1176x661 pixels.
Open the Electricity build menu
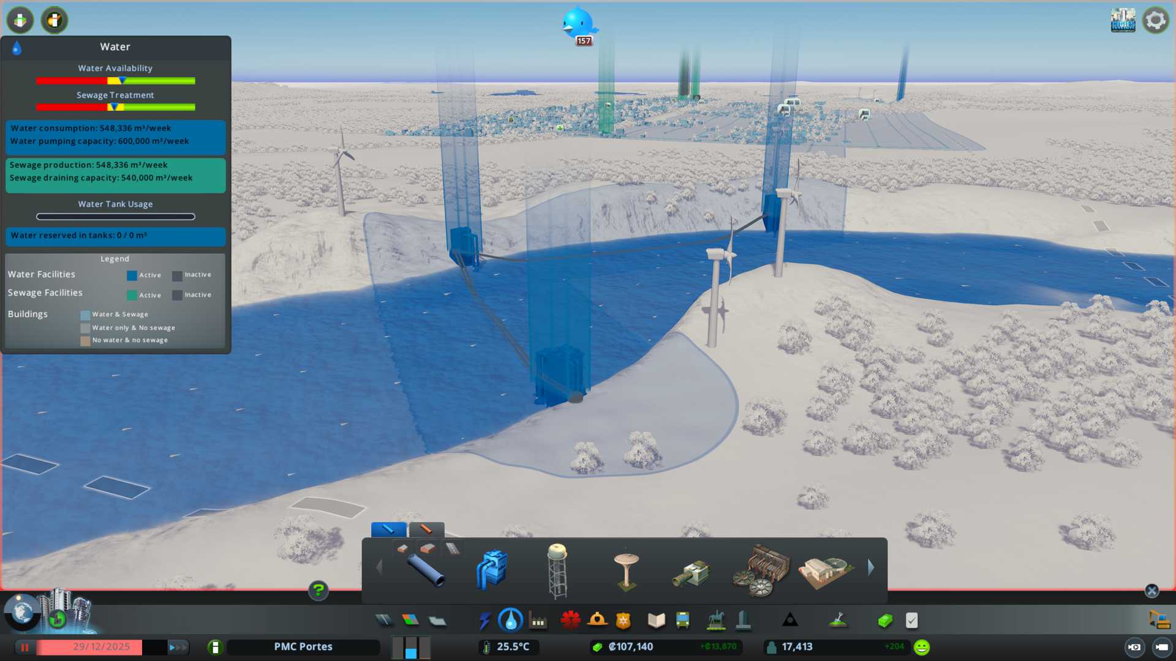(484, 621)
